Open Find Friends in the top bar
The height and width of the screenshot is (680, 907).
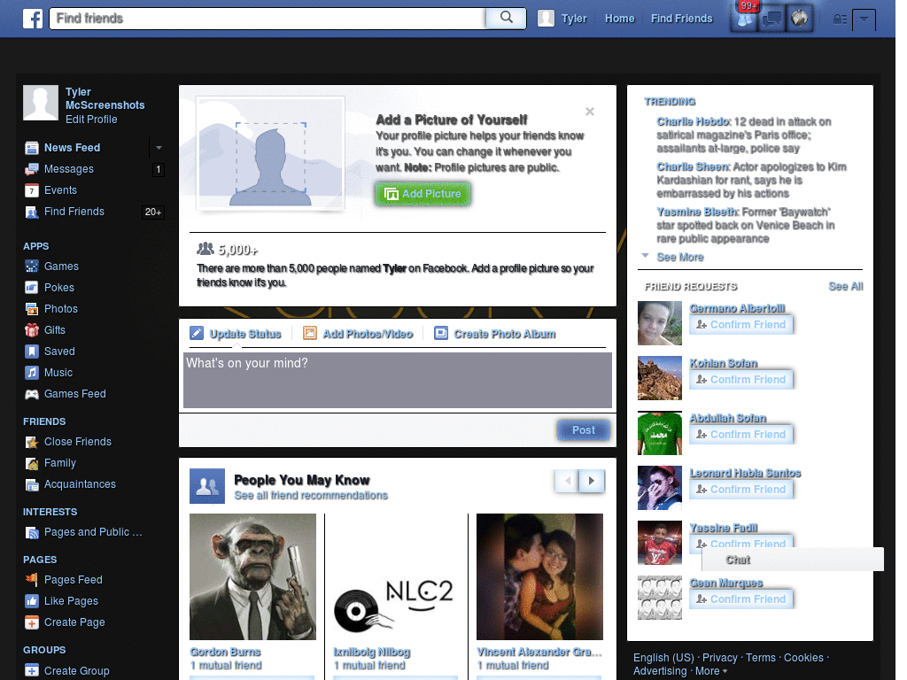681,19
